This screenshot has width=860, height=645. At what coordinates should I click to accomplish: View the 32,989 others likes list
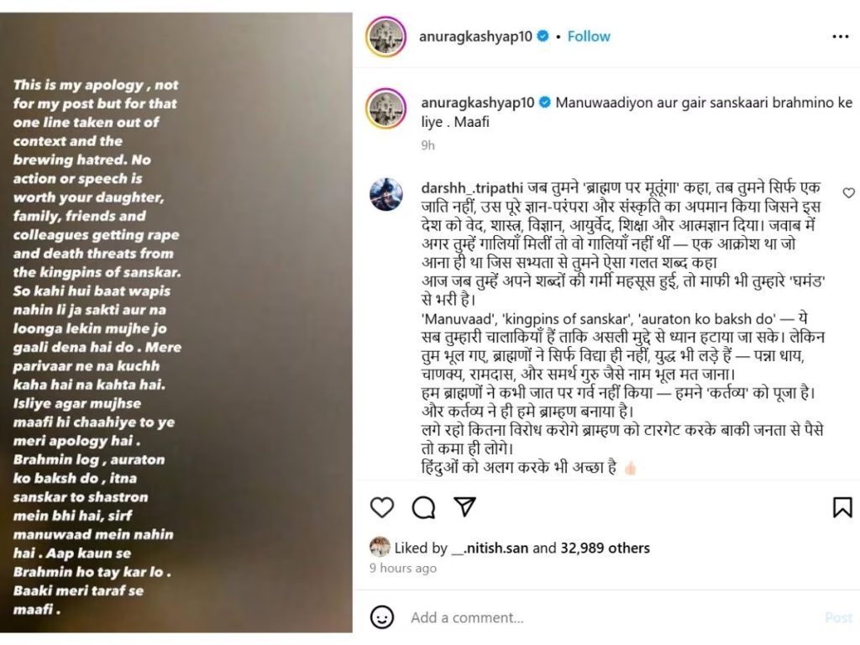[605, 548]
